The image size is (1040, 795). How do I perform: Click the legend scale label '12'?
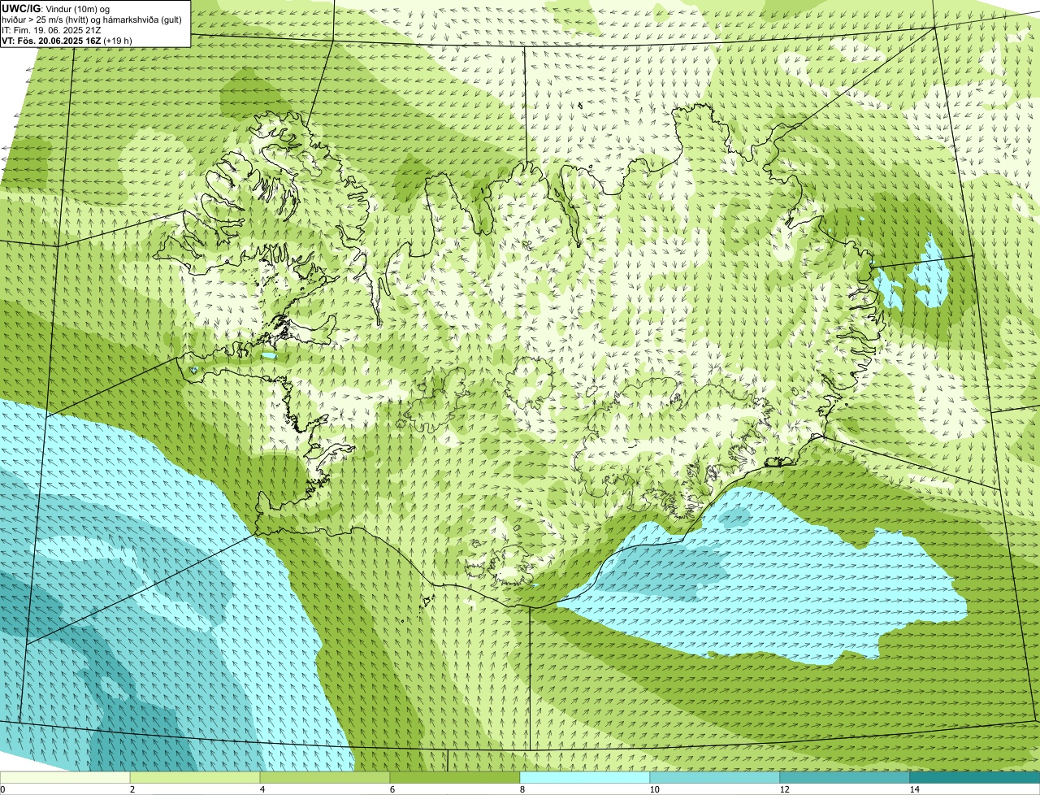pyautogui.click(x=783, y=789)
